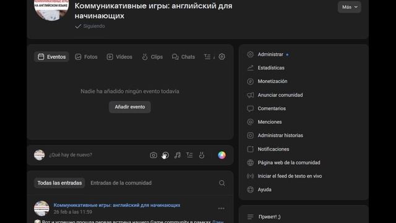This screenshot has height=223, width=396.
Task: Click the Anunciar comunidad megaphone icon
Action: (250, 95)
